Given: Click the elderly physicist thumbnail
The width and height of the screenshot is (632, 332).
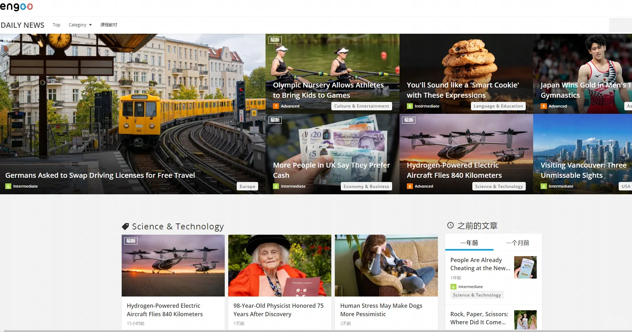Looking at the screenshot, I should click(x=280, y=266).
